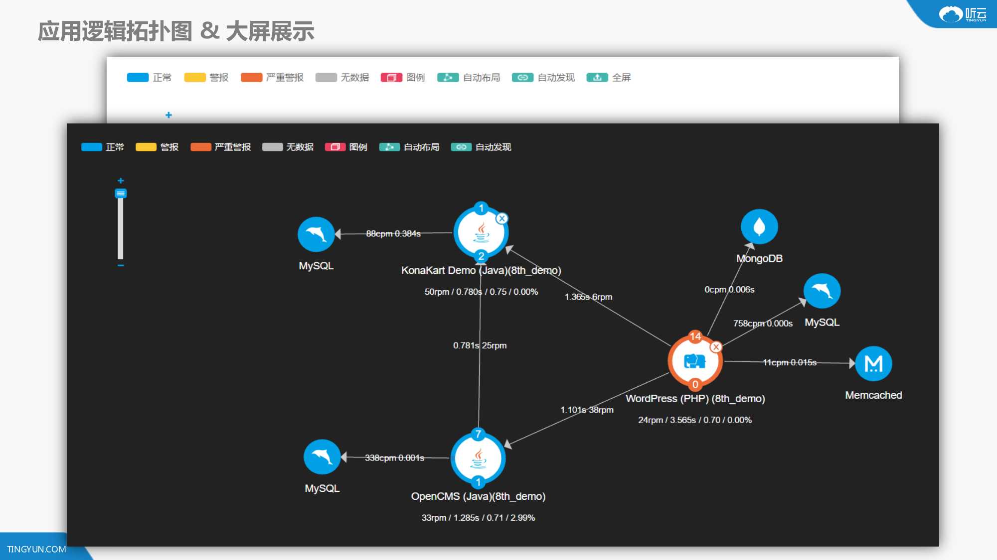997x560 pixels.
Task: Click the MongoDB database node
Action: [x=759, y=227]
